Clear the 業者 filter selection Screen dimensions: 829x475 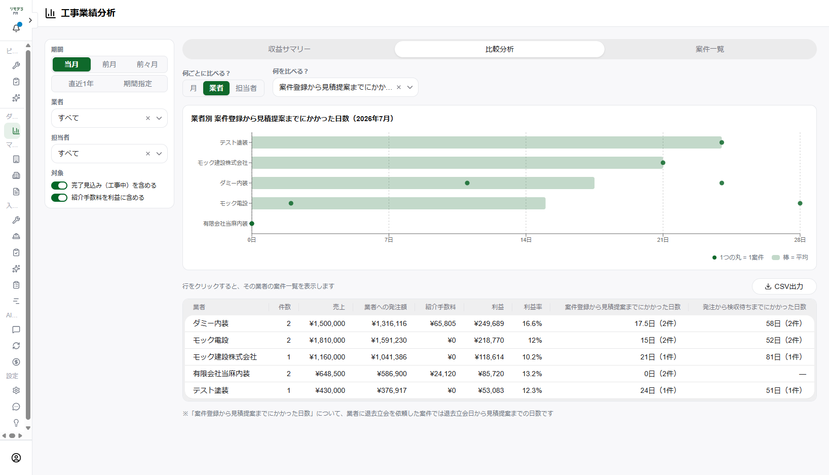tap(148, 118)
